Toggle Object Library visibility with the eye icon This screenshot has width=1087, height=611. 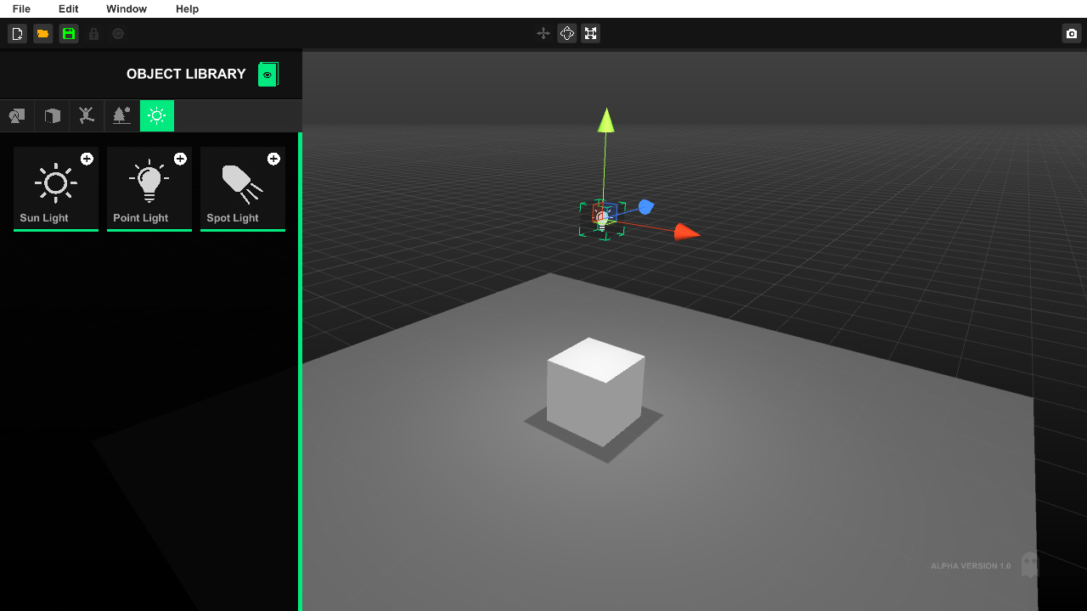pyautogui.click(x=268, y=74)
